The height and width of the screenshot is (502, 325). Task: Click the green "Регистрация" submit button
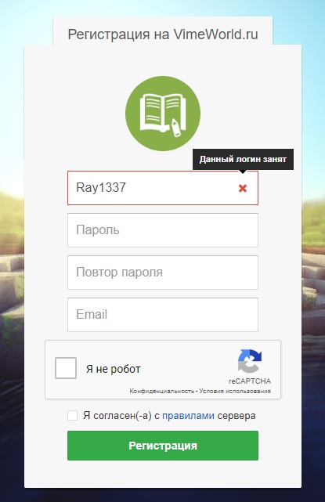coord(163,446)
